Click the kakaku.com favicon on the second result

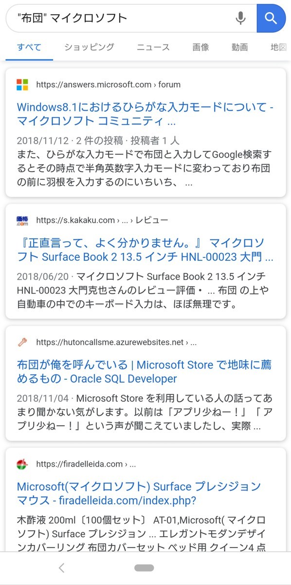[21, 220]
